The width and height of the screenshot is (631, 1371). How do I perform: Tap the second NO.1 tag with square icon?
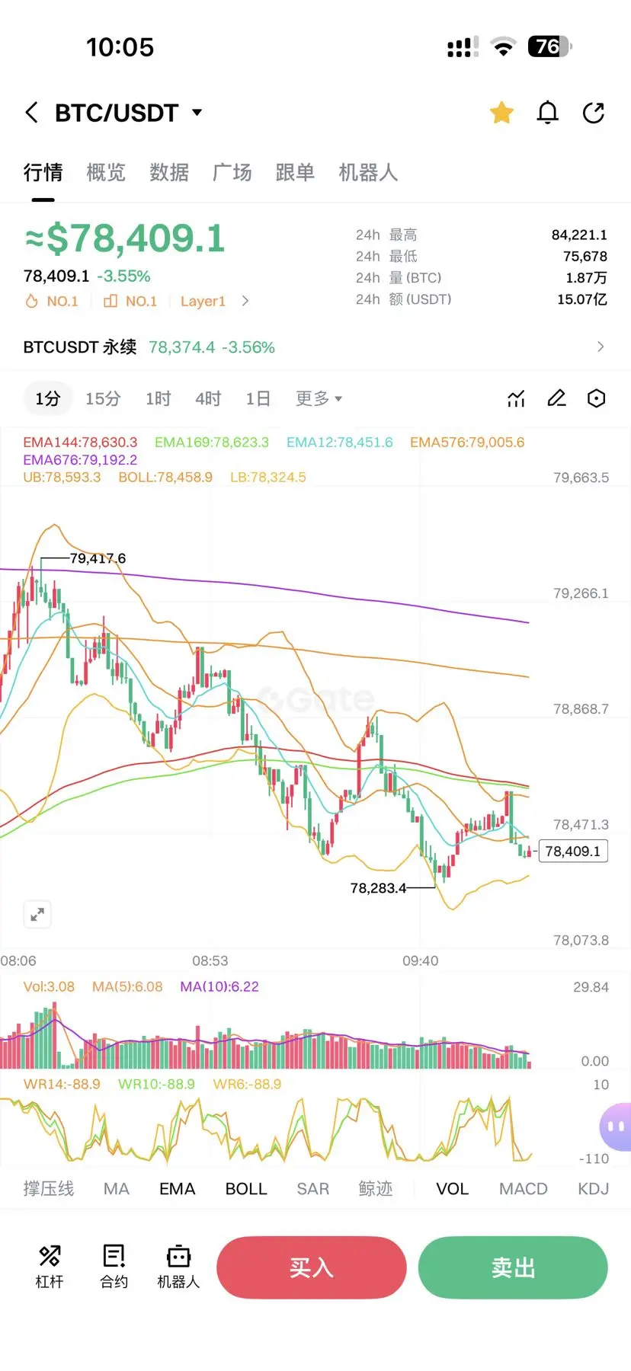[130, 301]
